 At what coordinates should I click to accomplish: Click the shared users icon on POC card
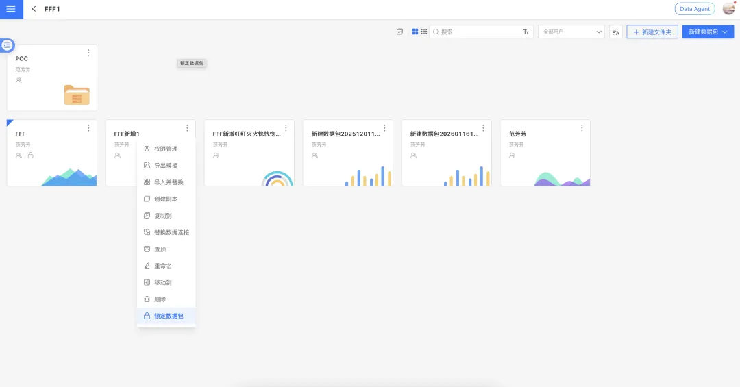tap(19, 80)
